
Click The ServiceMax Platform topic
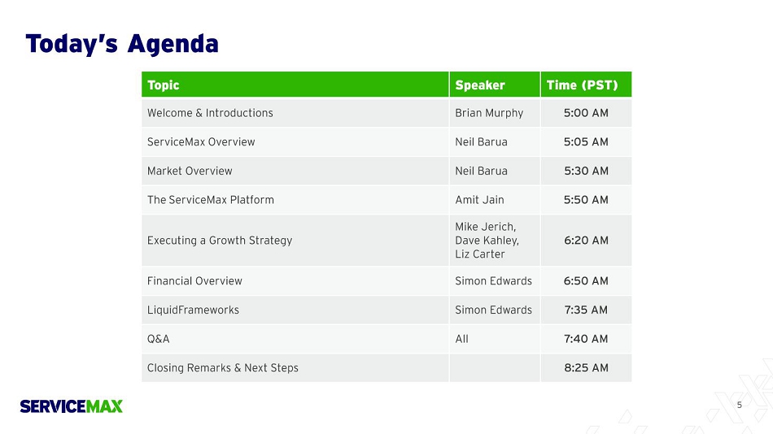click(211, 200)
